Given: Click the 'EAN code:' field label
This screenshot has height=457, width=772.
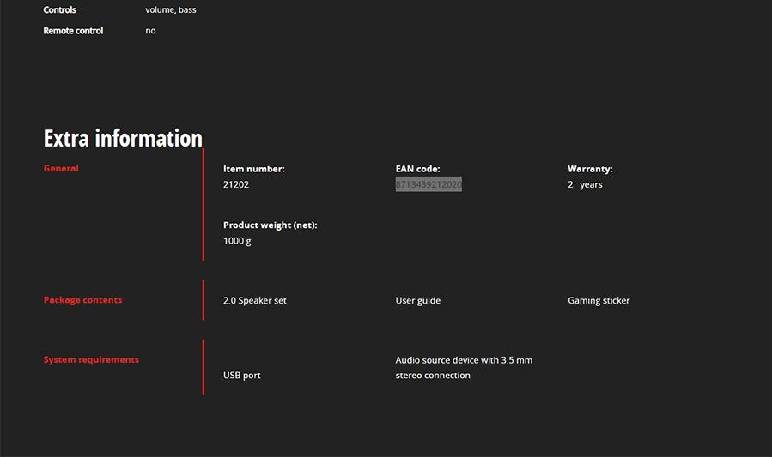Looking at the screenshot, I should (417, 169).
